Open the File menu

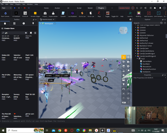click(2, 4)
